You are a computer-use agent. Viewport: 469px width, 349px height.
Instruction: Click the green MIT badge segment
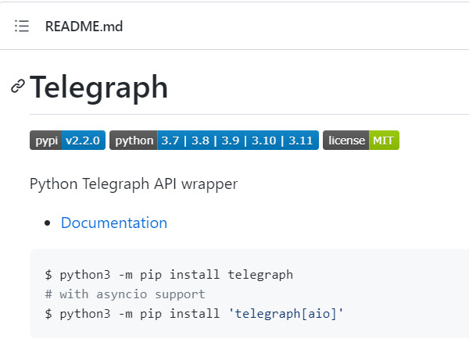383,141
